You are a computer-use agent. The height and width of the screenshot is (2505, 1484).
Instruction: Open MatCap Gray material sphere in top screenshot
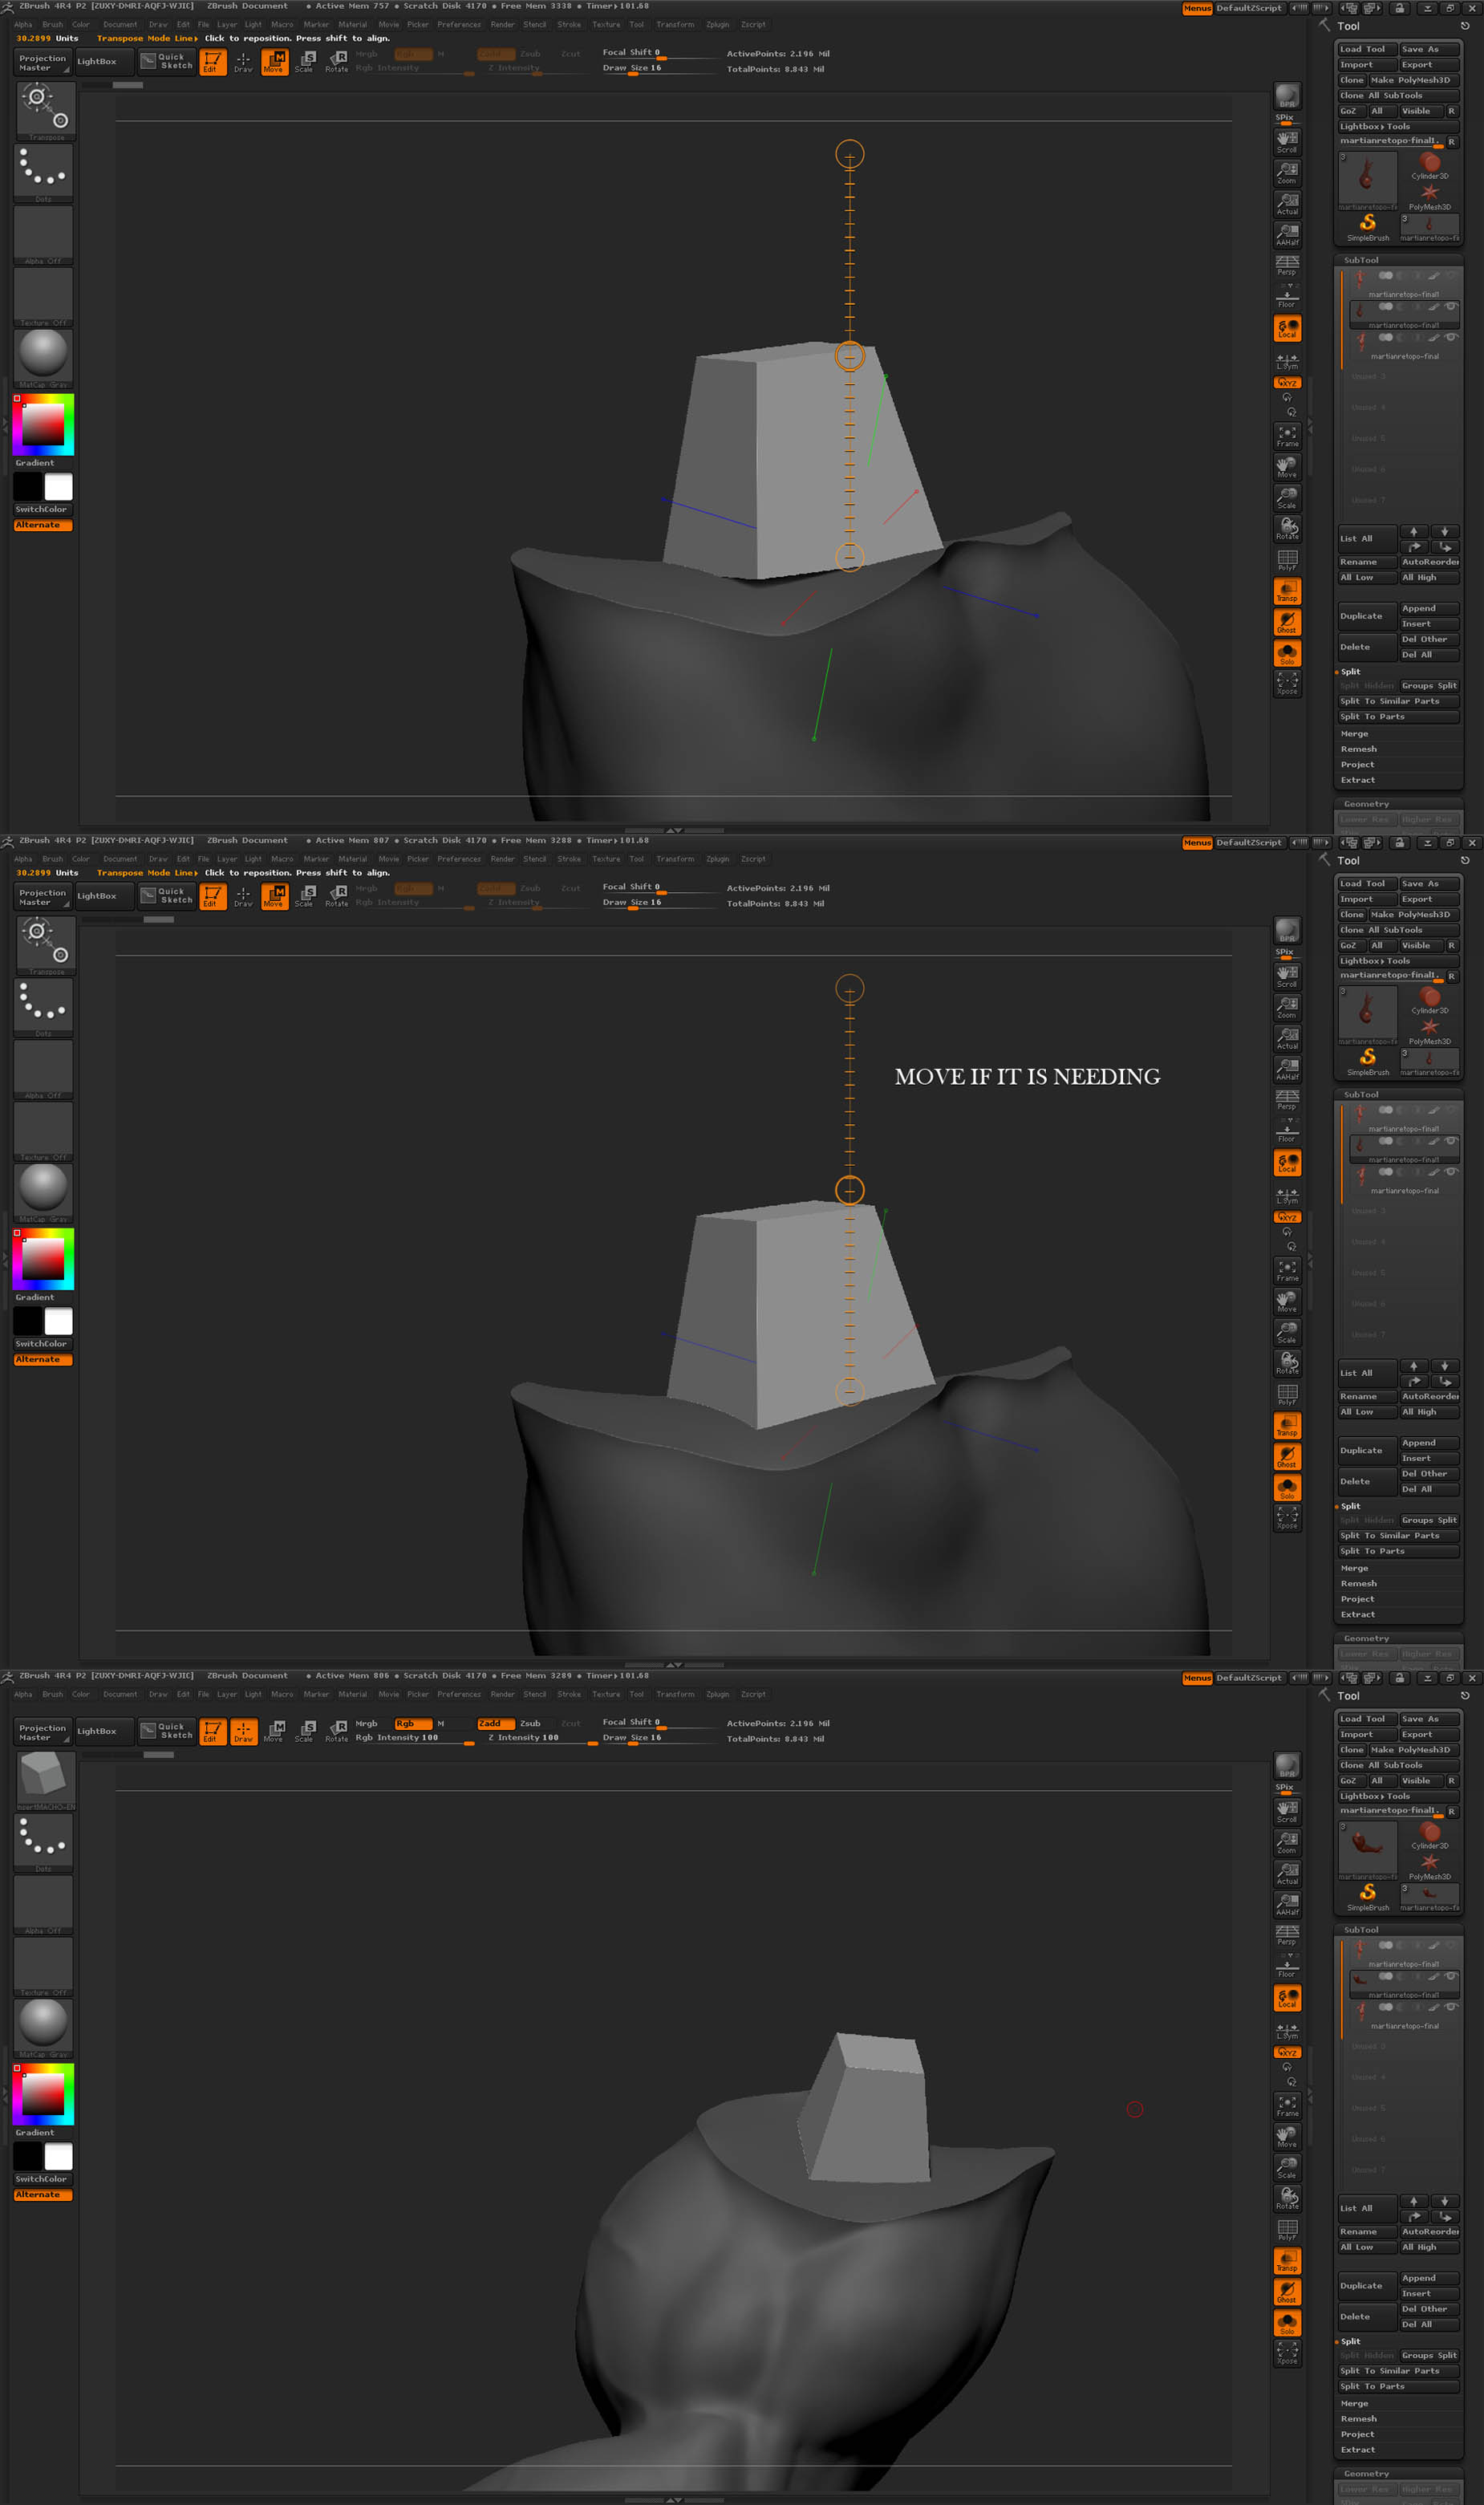[44, 357]
